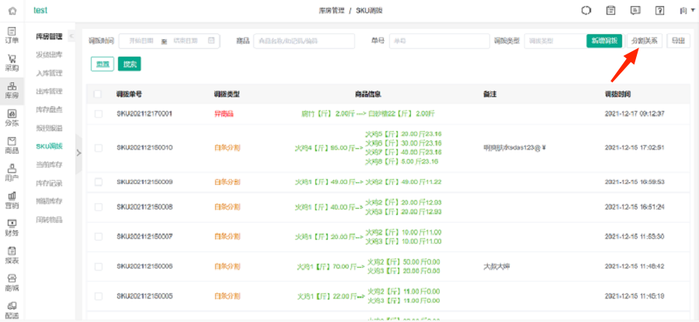Click the green 新增调拨 button

[604, 41]
